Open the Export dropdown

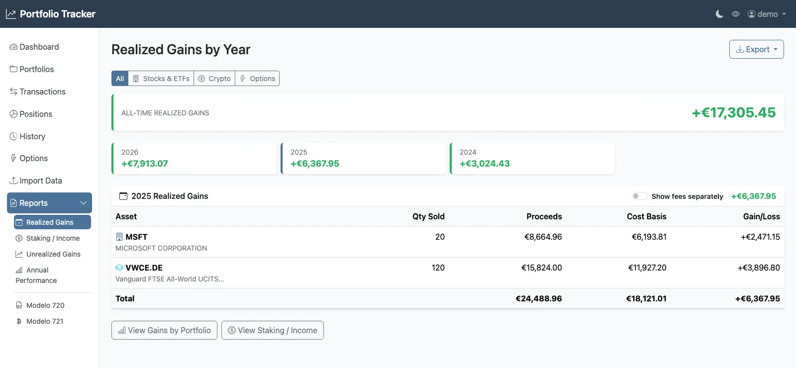point(757,49)
